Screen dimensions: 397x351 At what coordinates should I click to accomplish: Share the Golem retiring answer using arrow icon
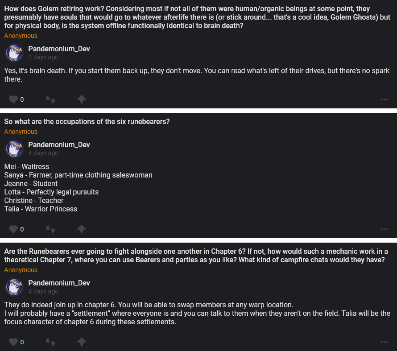pos(82,99)
